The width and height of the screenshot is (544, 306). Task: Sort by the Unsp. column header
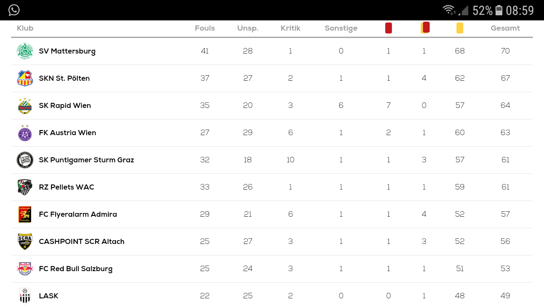coord(248,28)
